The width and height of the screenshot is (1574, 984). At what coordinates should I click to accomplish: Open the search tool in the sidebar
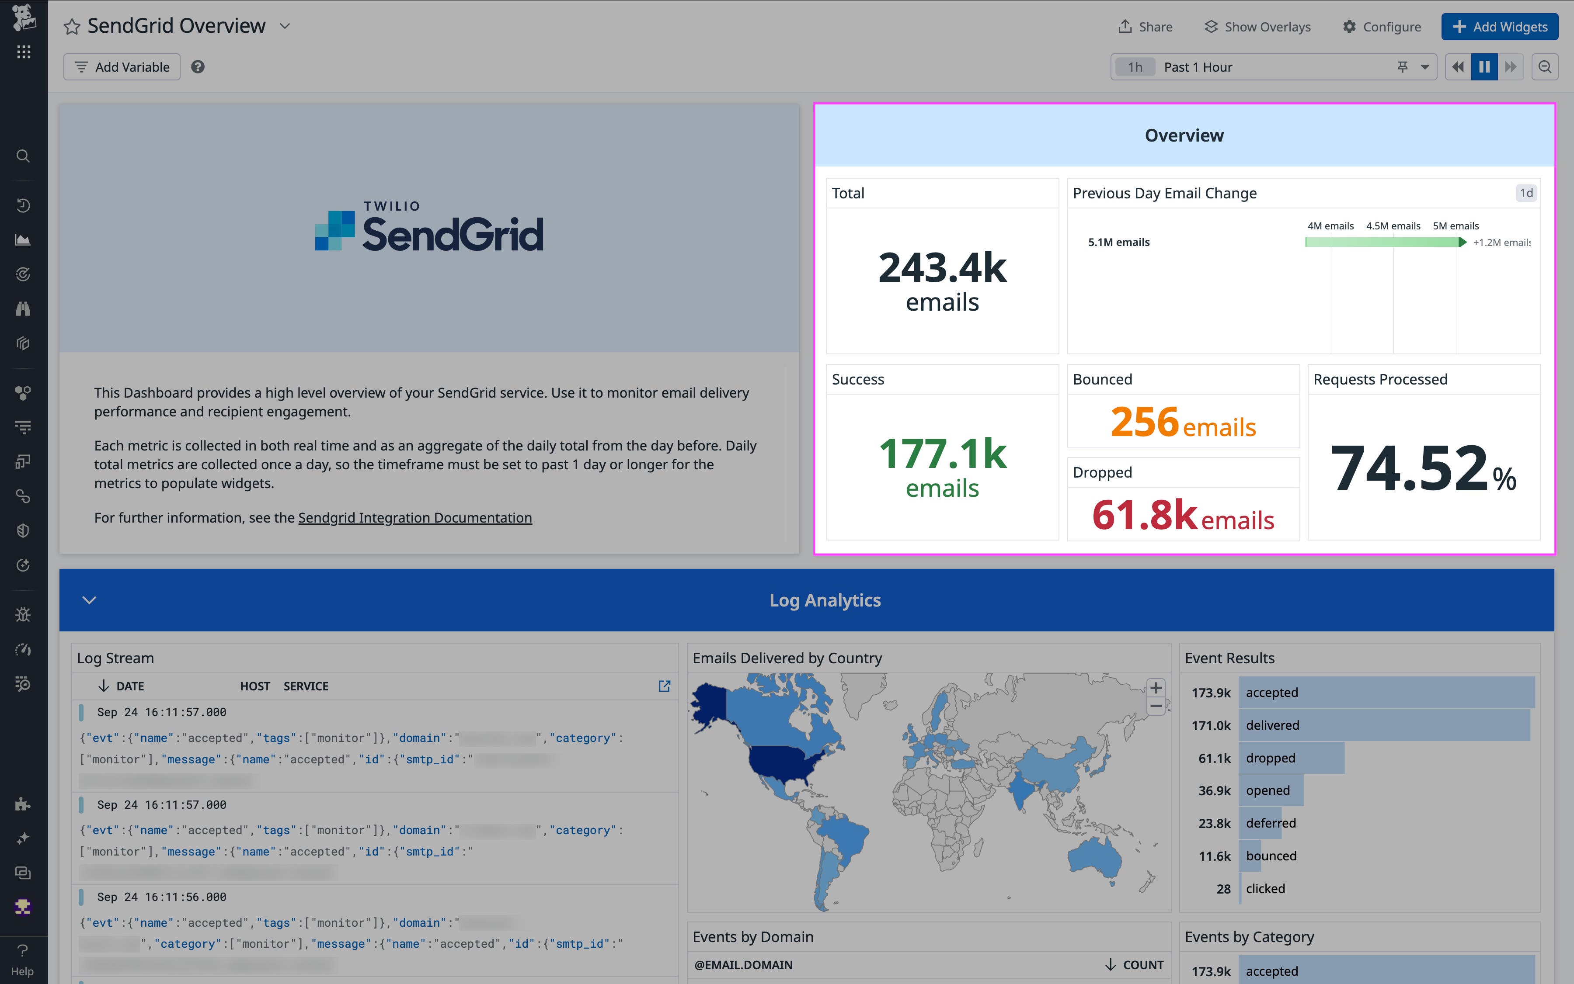(x=24, y=156)
